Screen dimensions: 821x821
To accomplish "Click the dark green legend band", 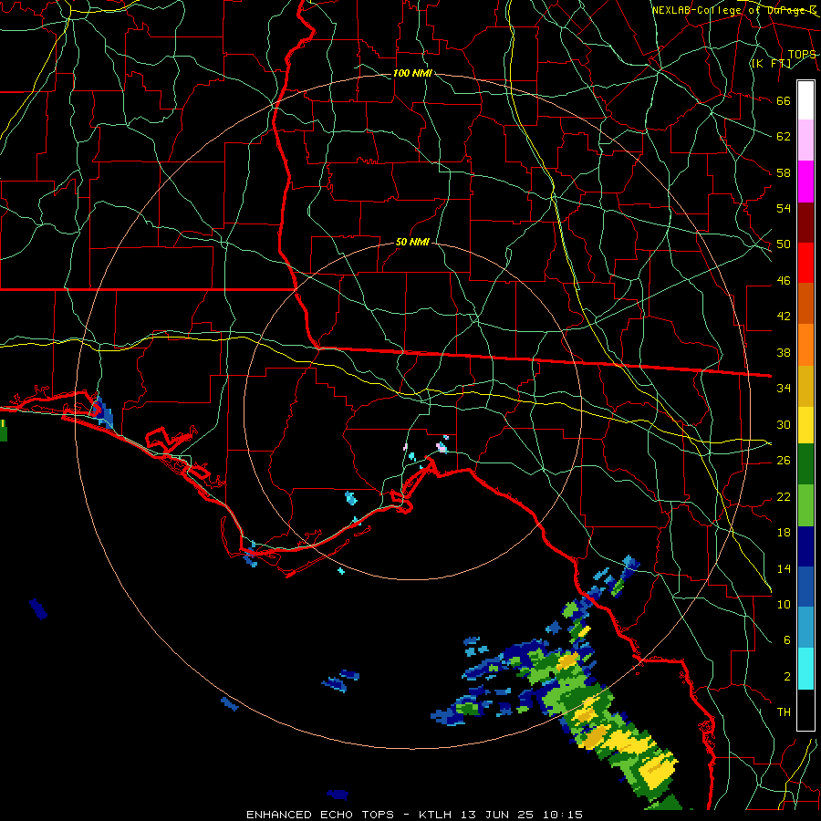I will 805,464.
